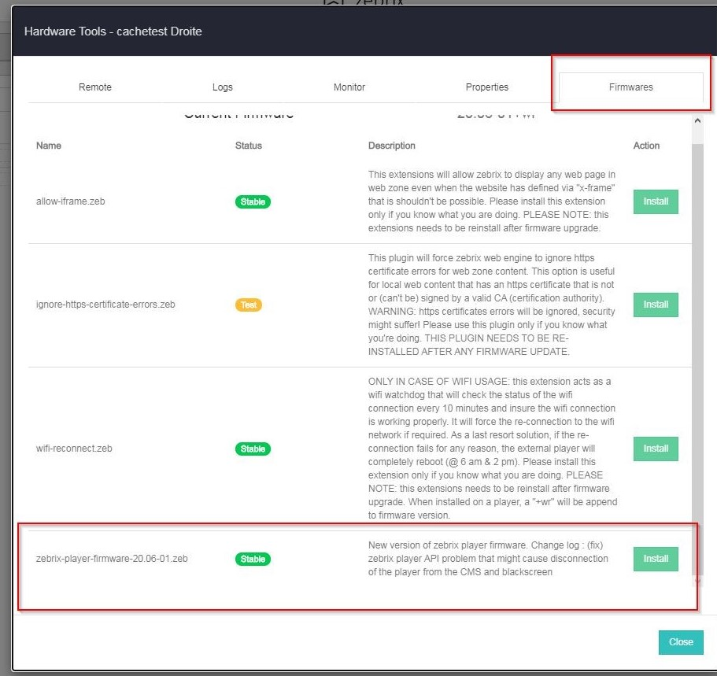The width and height of the screenshot is (717, 676).
Task: Select the allow-iframe.zeb name
Action: tap(70, 201)
